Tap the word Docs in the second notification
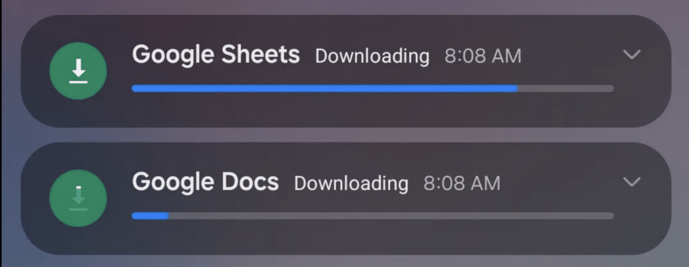 tap(250, 183)
